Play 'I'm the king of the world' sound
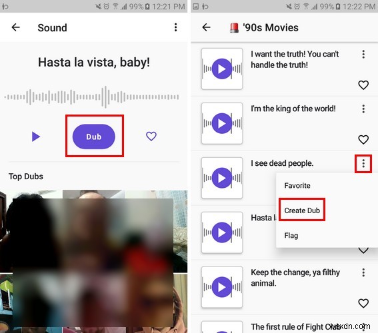 tap(222, 123)
